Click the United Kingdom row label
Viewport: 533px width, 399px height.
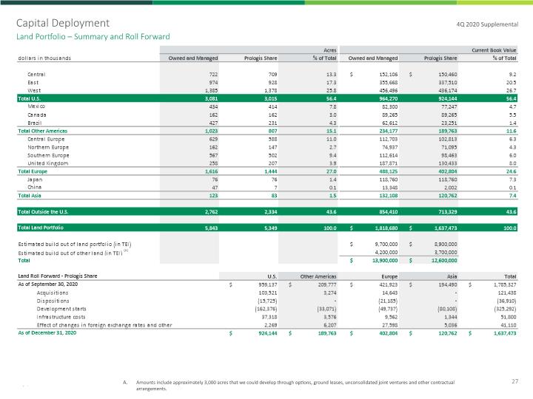click(48, 163)
